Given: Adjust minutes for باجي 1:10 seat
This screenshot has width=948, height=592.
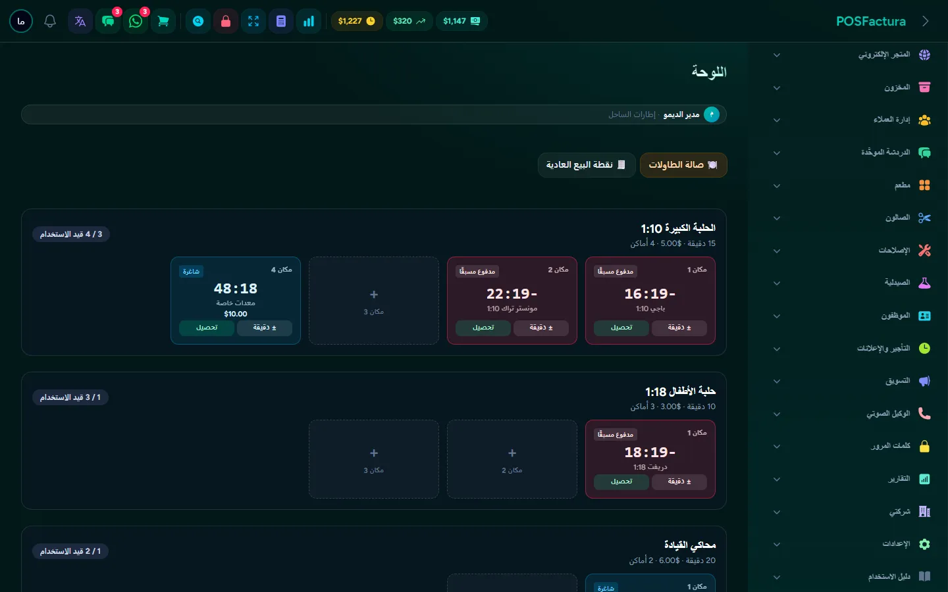Looking at the screenshot, I should (x=679, y=328).
